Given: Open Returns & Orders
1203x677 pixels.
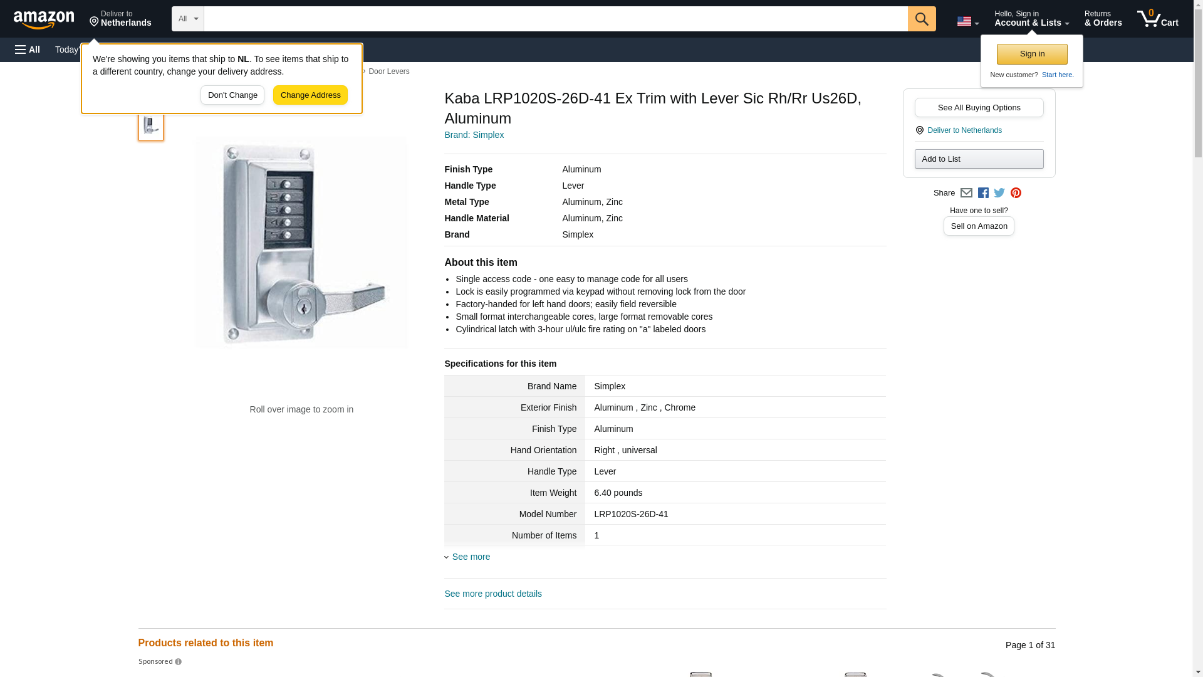Looking at the screenshot, I should [x=1103, y=19].
